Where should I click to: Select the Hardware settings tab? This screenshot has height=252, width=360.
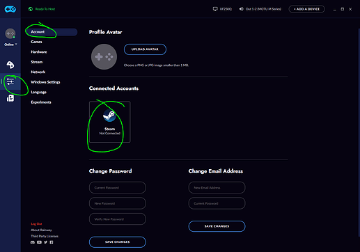coord(39,52)
